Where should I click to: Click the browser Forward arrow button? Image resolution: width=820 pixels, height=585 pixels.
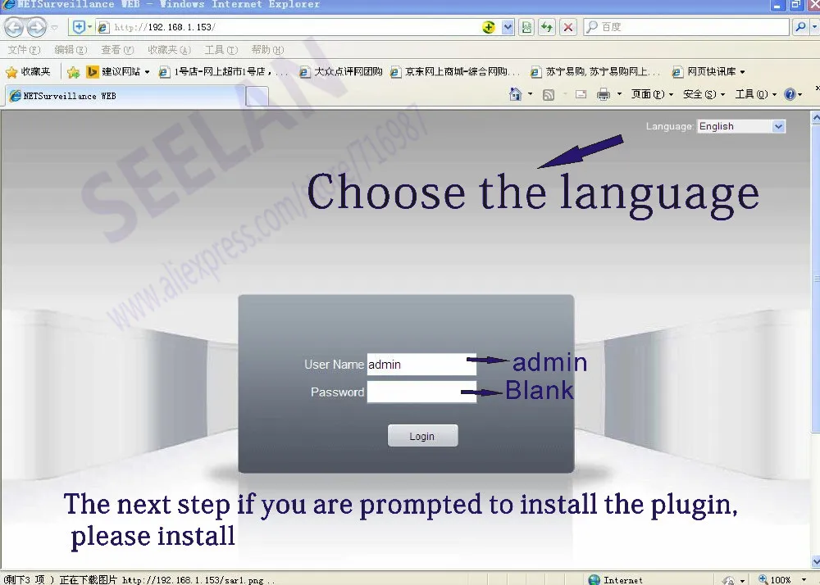tap(36, 27)
